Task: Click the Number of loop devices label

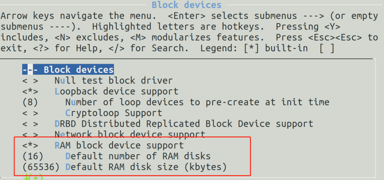Action: coord(197,102)
